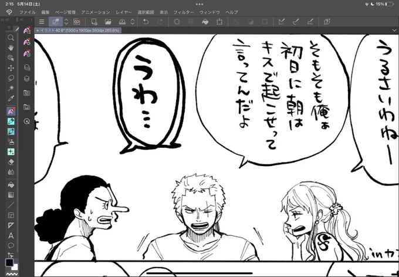The width and height of the screenshot is (399, 277).
Task: Expand options beside the edit mode button
Action: point(66,22)
